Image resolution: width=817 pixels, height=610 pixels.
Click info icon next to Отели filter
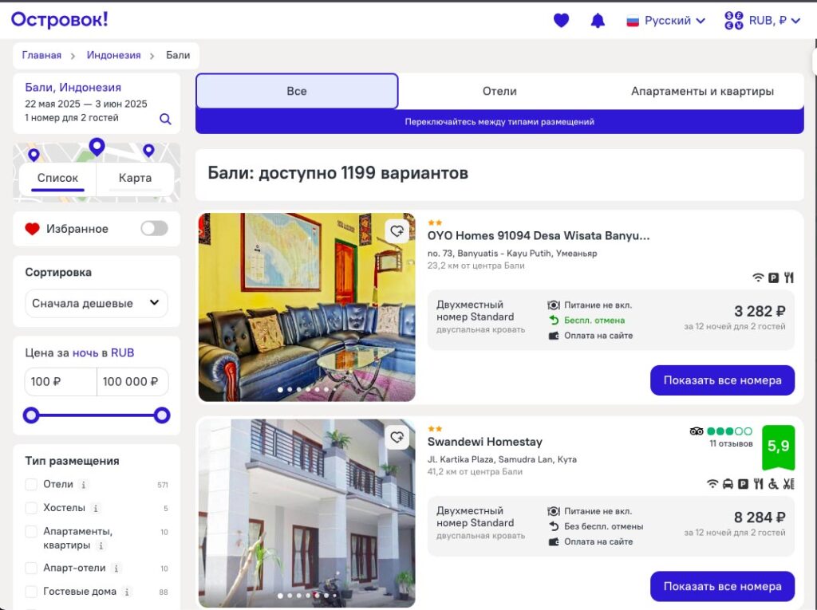coord(83,485)
